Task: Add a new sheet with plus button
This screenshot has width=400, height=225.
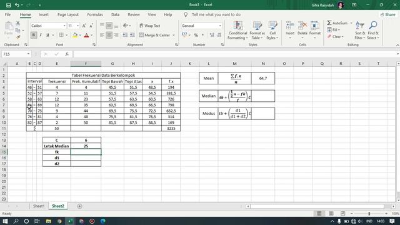Action: pyautogui.click(x=79, y=206)
